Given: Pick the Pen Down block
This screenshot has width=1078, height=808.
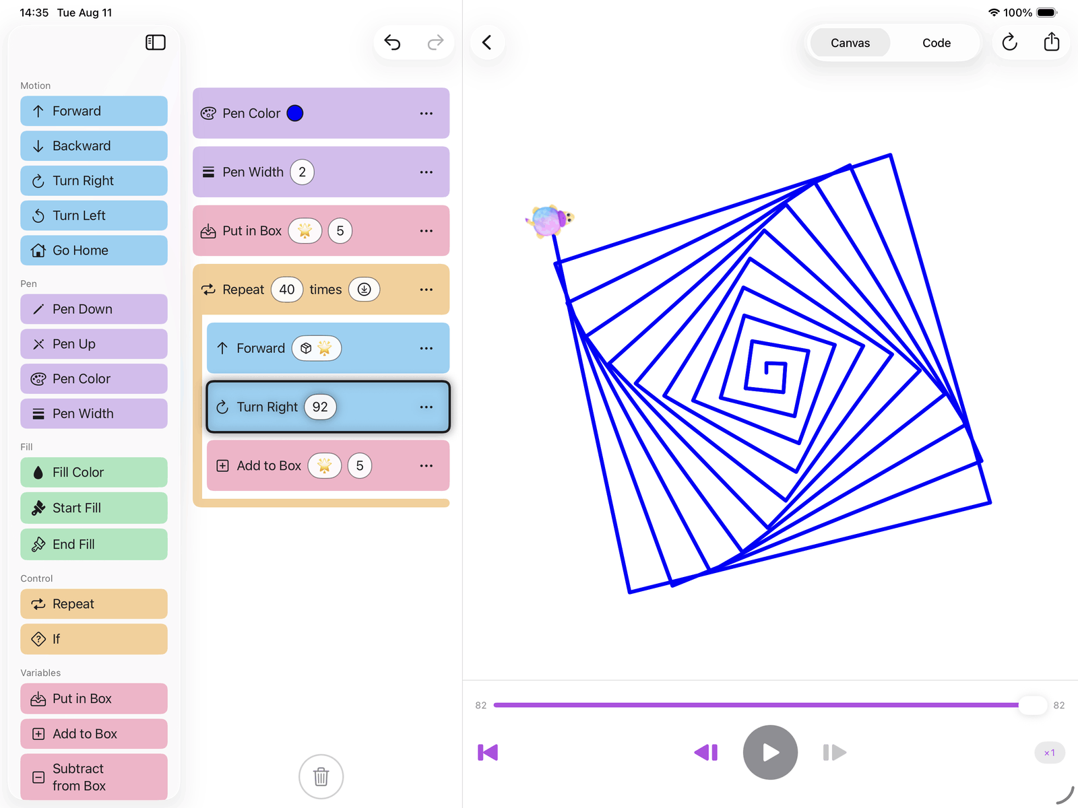Looking at the screenshot, I should pyautogui.click(x=94, y=309).
